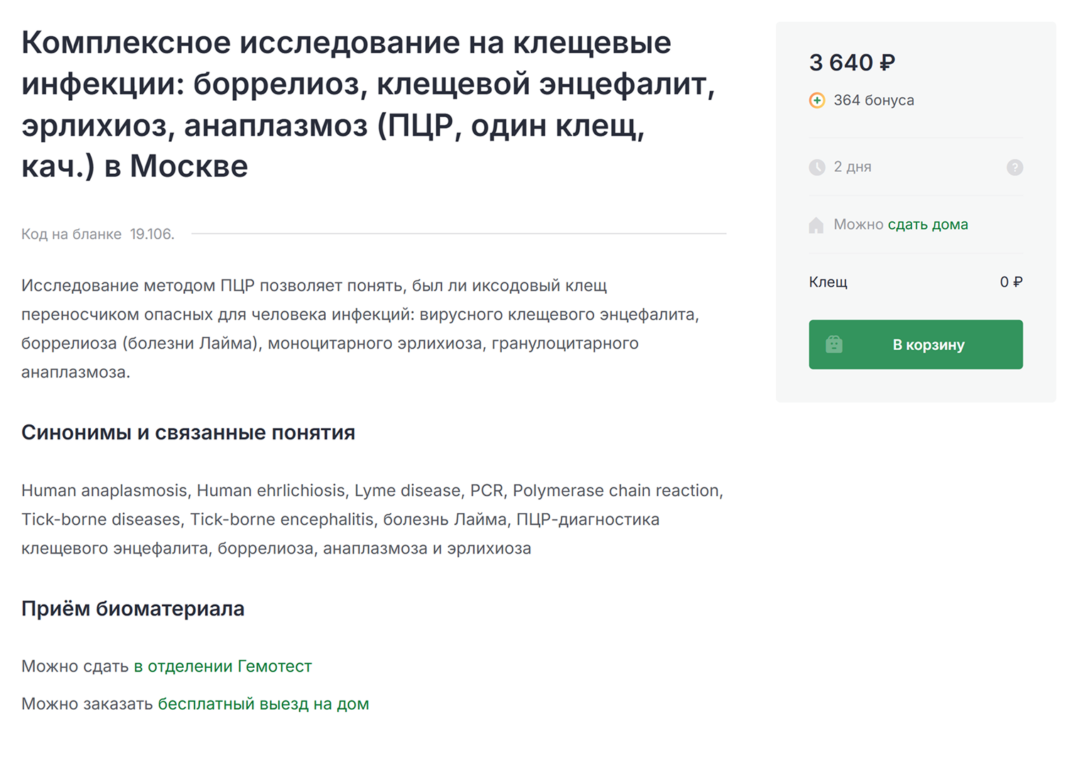1079x758 pixels.
Task: Click the question mark help icon
Action: click(x=1014, y=167)
